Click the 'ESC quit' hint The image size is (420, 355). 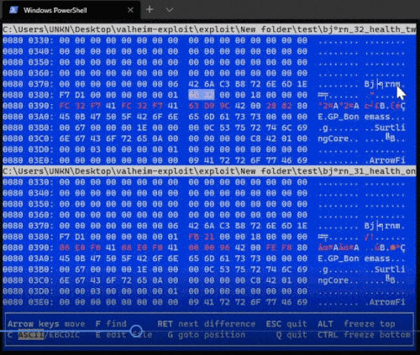pos(286,324)
